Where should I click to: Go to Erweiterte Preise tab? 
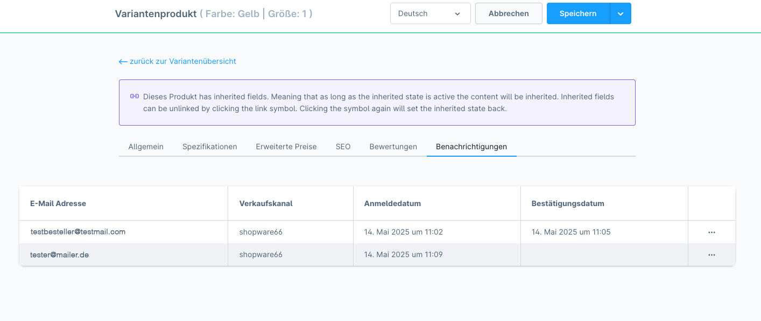(x=286, y=147)
